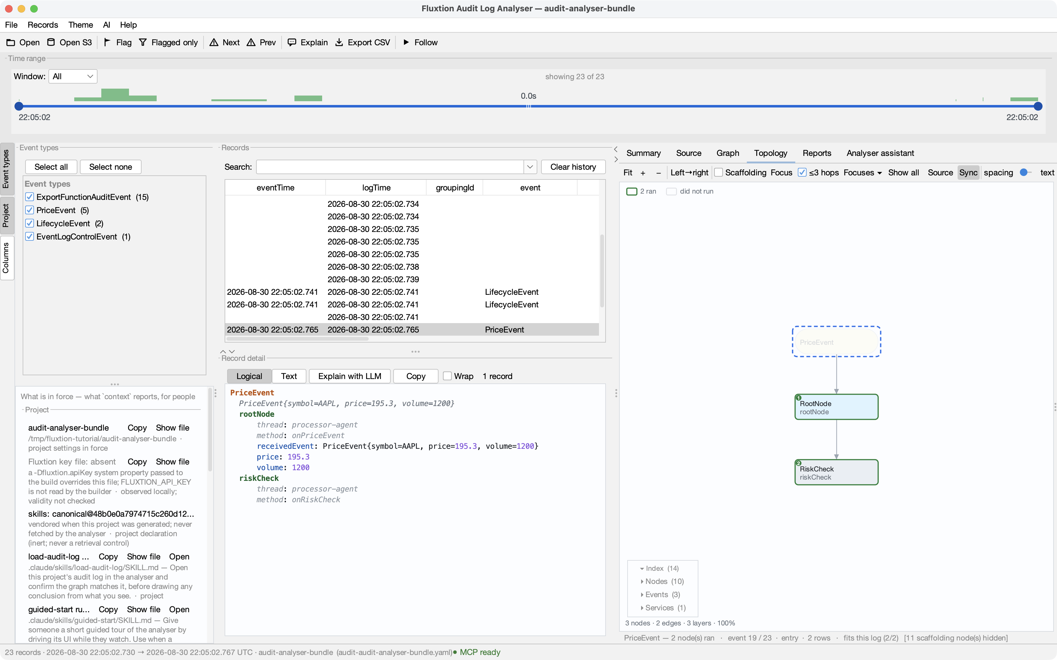Click the eventTime column header
The width and height of the screenshot is (1057, 660).
[x=275, y=188]
